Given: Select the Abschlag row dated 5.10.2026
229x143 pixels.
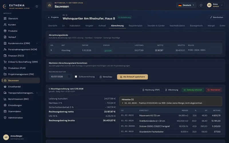Looking at the screenshot, I should pyautogui.click(x=135, y=50).
